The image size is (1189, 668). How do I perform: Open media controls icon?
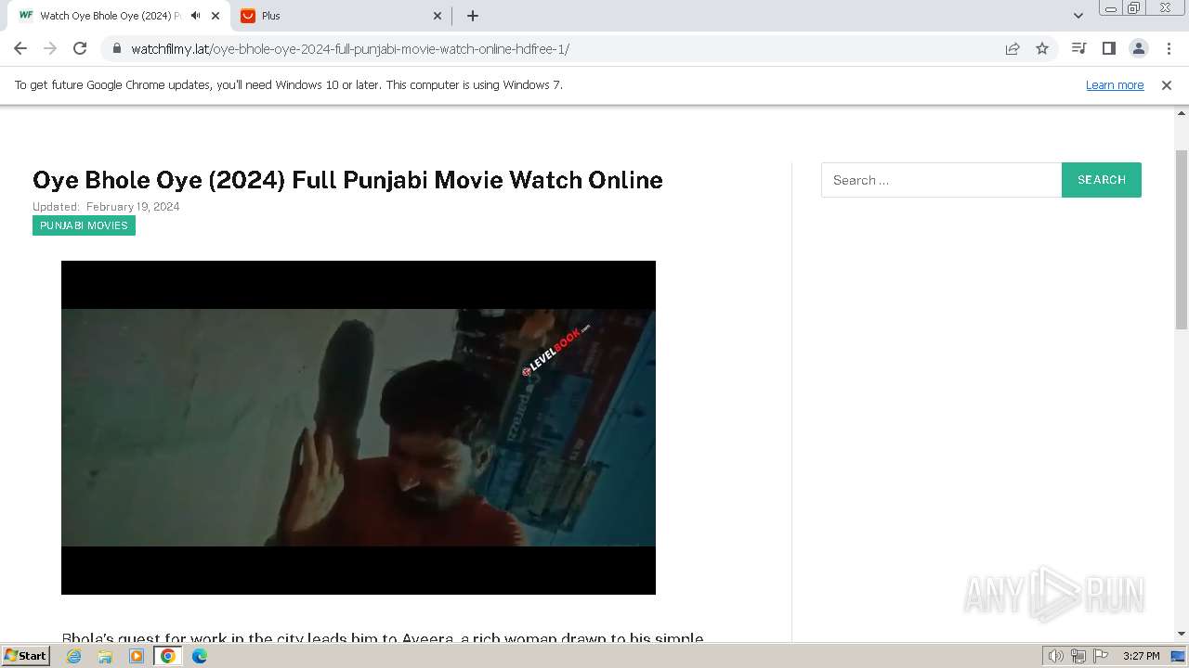click(x=1078, y=48)
